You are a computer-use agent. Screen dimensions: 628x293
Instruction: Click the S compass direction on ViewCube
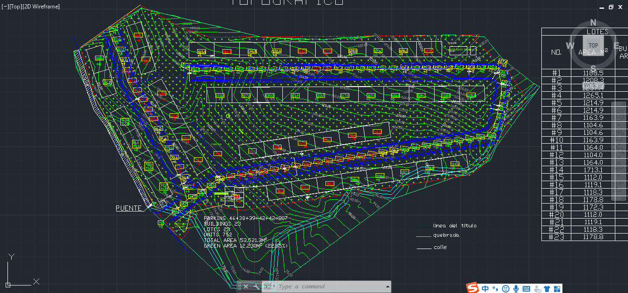(x=593, y=67)
